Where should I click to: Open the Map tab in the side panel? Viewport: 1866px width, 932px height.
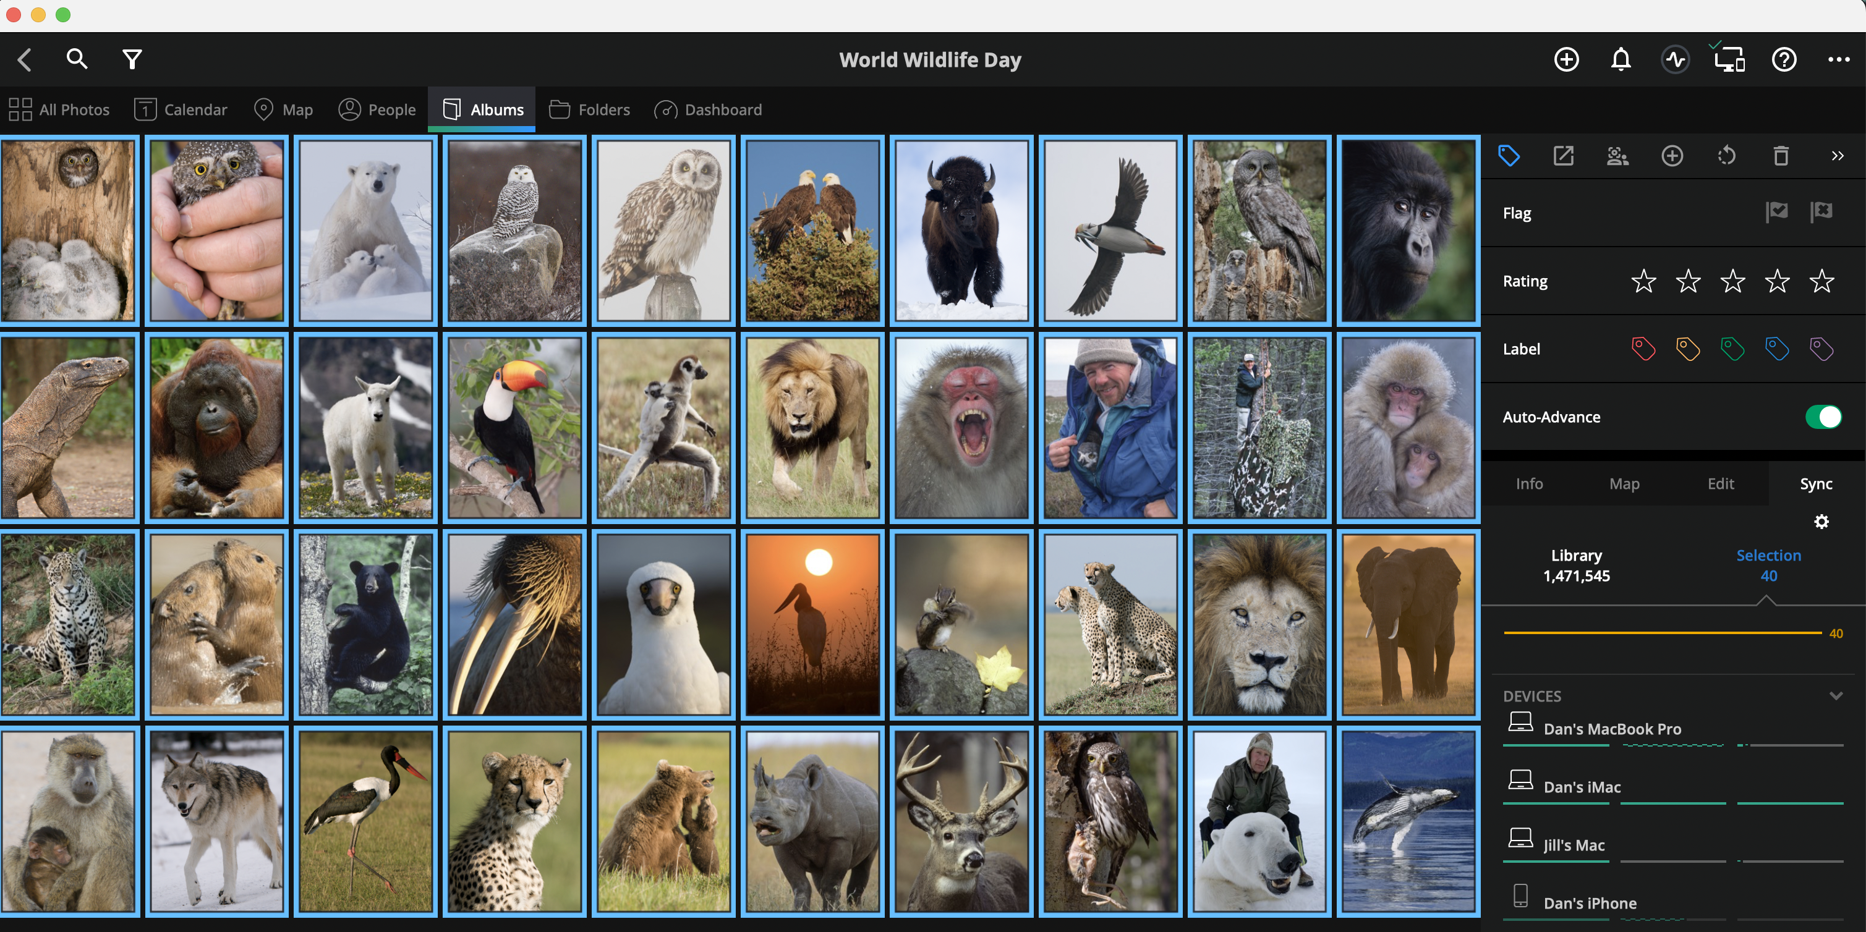pos(1624,484)
